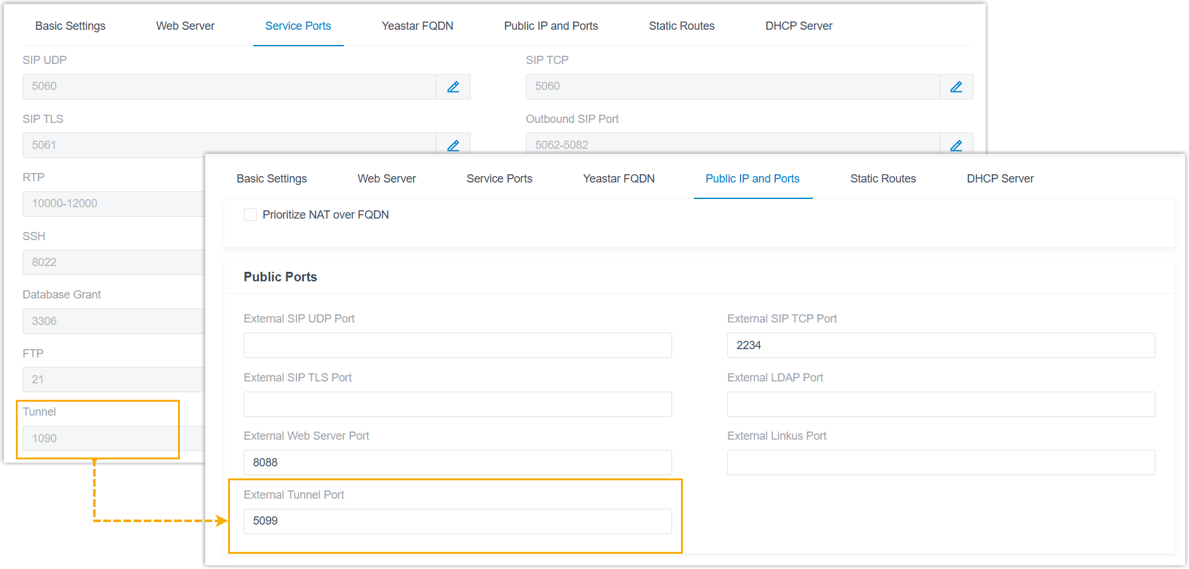
Task: Click the External LDAP Port input
Action: [941, 404]
